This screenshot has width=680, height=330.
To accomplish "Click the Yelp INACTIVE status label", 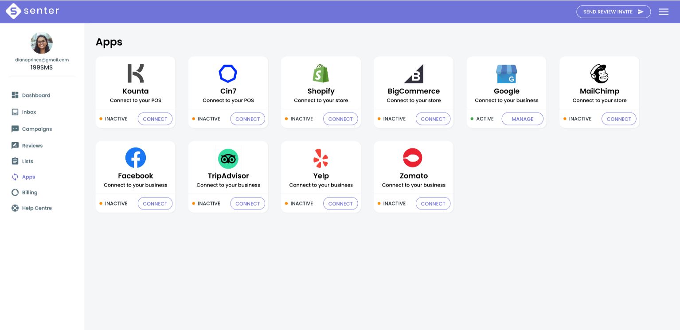I will pyautogui.click(x=302, y=203).
